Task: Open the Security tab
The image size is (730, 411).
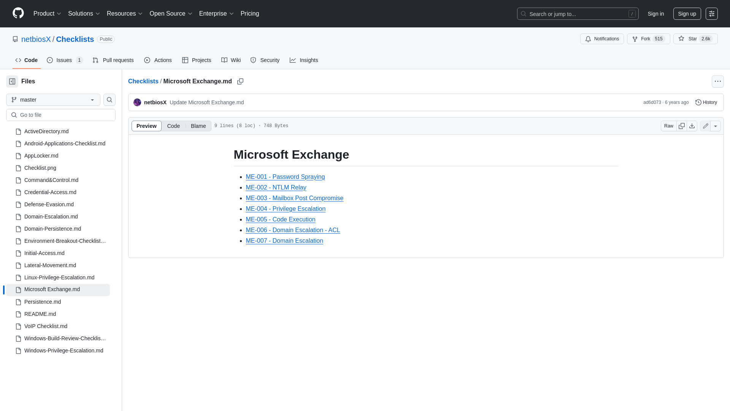Action: tap(265, 60)
